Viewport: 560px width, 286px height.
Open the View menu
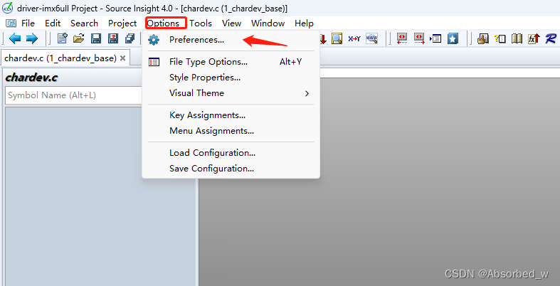click(x=231, y=23)
